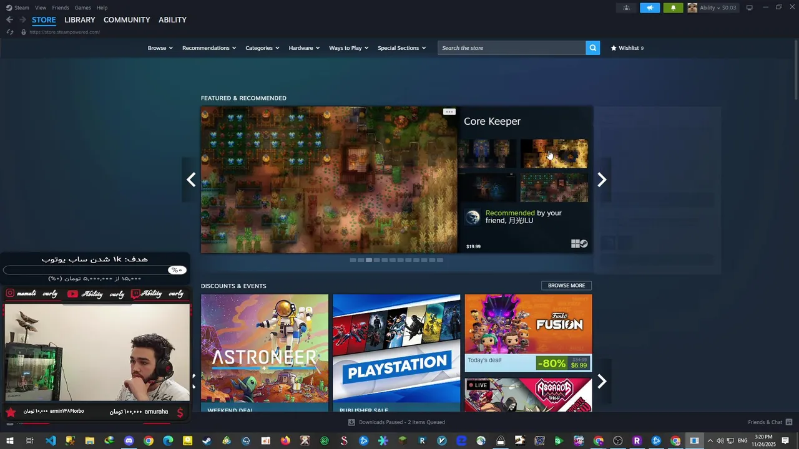
Task: Open Core Keeper main featured image
Action: click(x=329, y=180)
